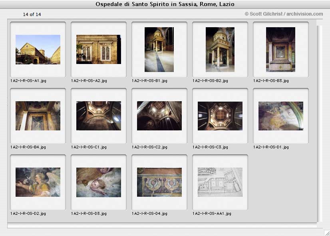Open thumbnail 1A2-I-R-OS-A1 exterior street view
The height and width of the screenshot is (236, 330).
coord(38,50)
